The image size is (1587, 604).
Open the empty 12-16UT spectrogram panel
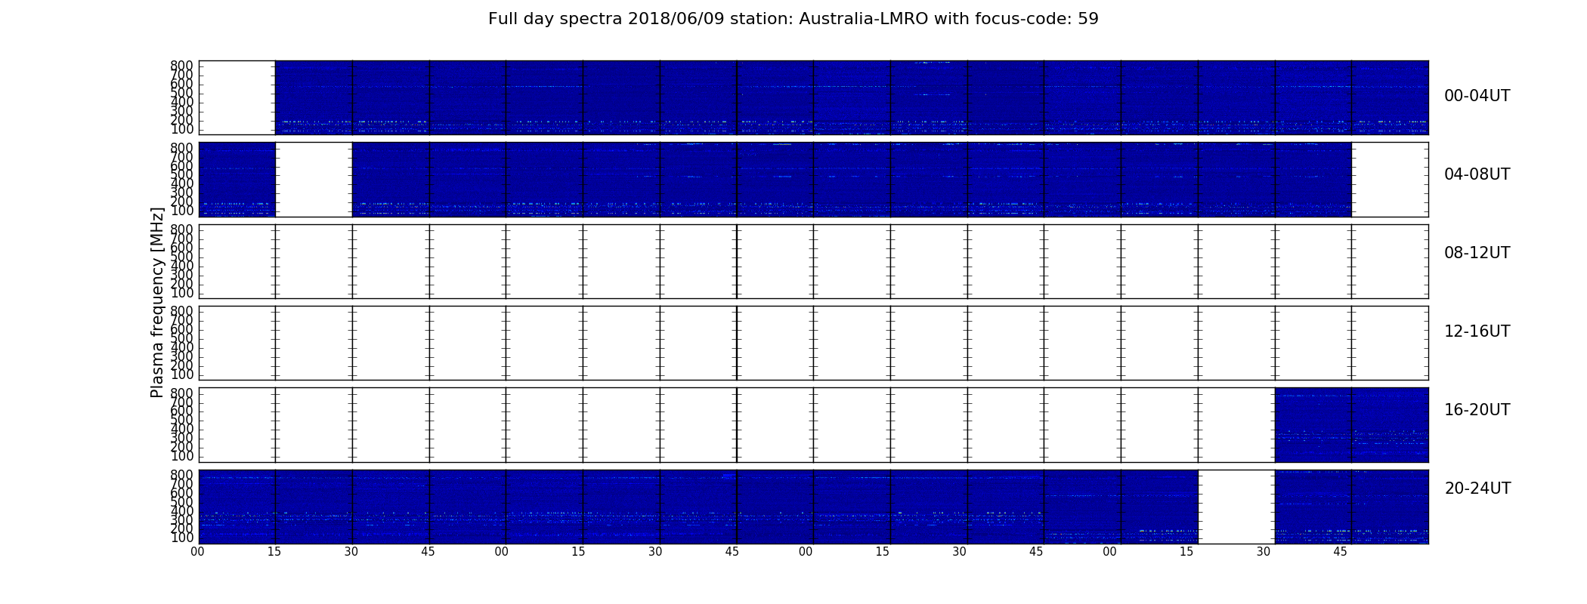[813, 343]
